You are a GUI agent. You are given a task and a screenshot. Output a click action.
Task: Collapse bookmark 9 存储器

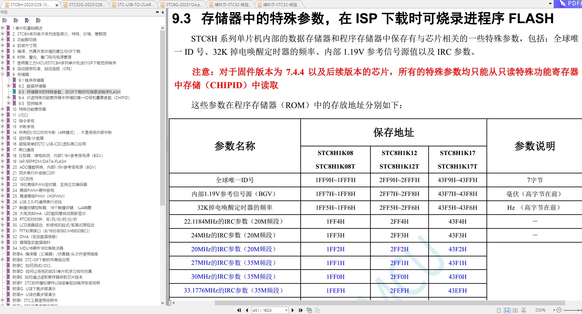3,75
